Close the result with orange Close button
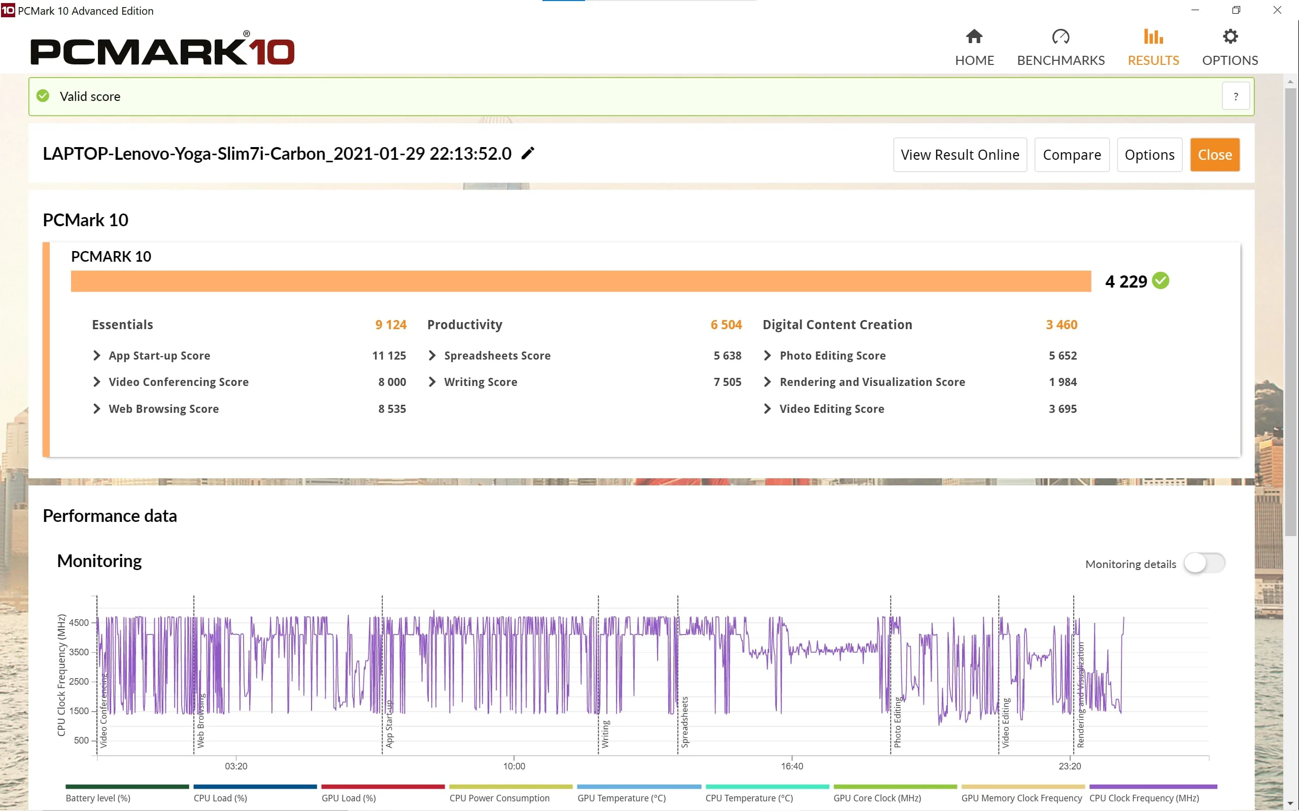 coord(1215,155)
